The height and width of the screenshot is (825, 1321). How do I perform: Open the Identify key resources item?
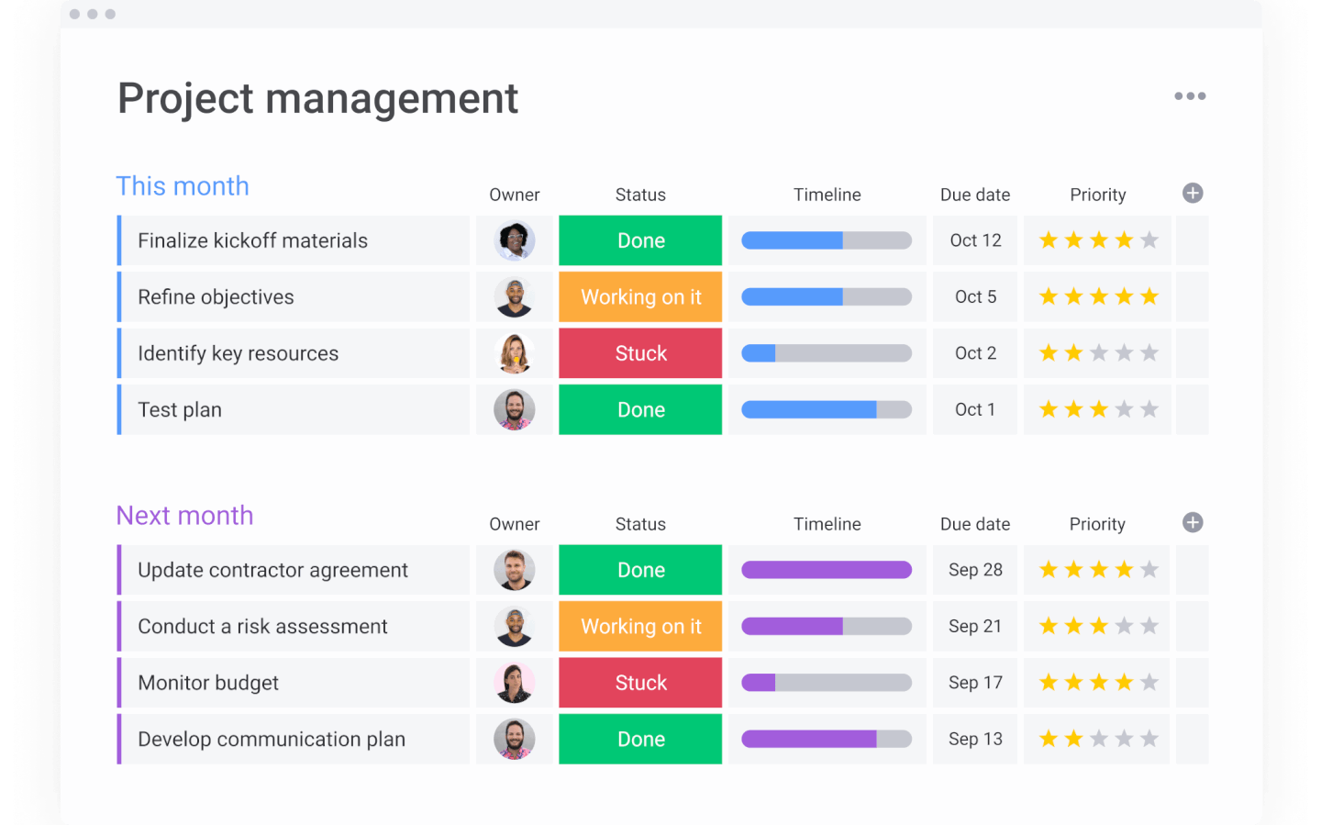(295, 353)
